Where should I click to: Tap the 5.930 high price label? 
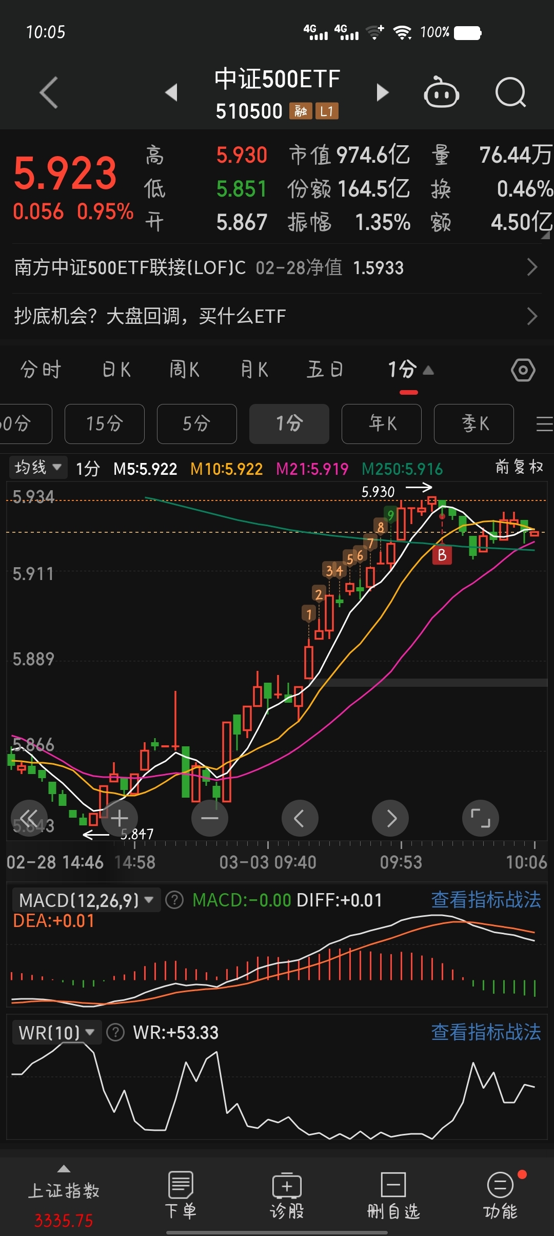coord(378,492)
